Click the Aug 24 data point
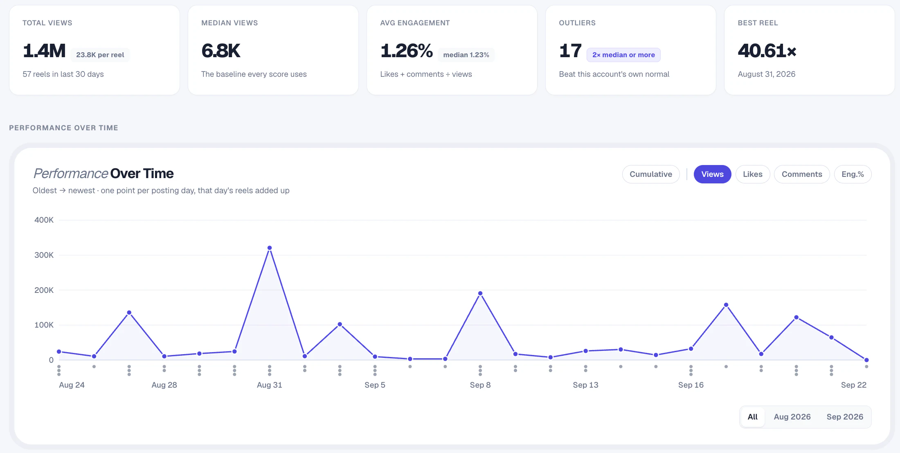Image resolution: width=900 pixels, height=453 pixels. click(x=59, y=352)
